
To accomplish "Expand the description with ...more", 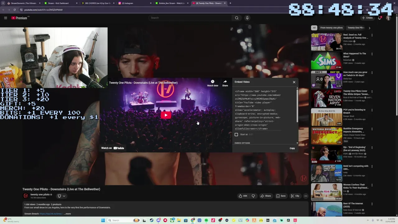I will pyautogui.click(x=67, y=214).
